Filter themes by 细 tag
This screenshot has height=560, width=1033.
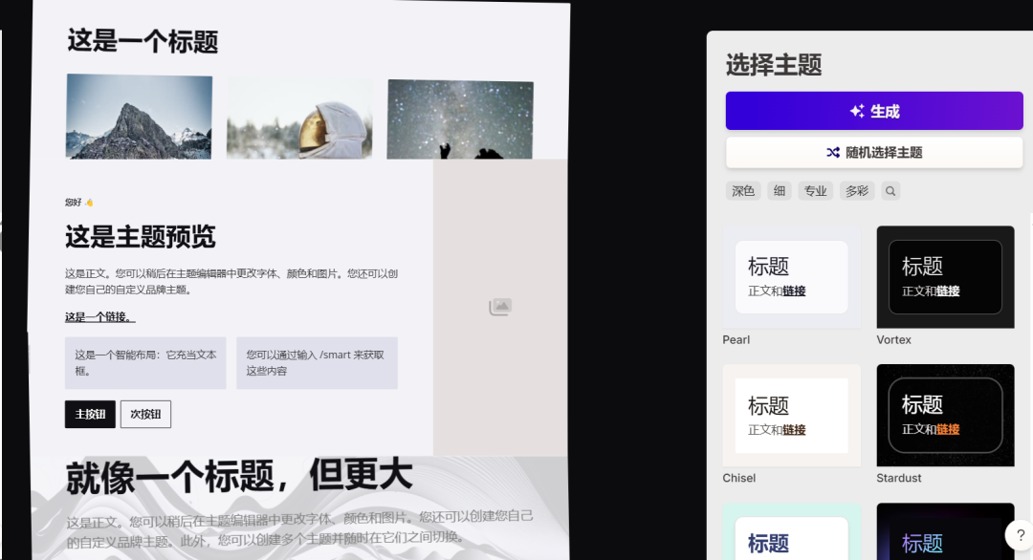(x=780, y=191)
